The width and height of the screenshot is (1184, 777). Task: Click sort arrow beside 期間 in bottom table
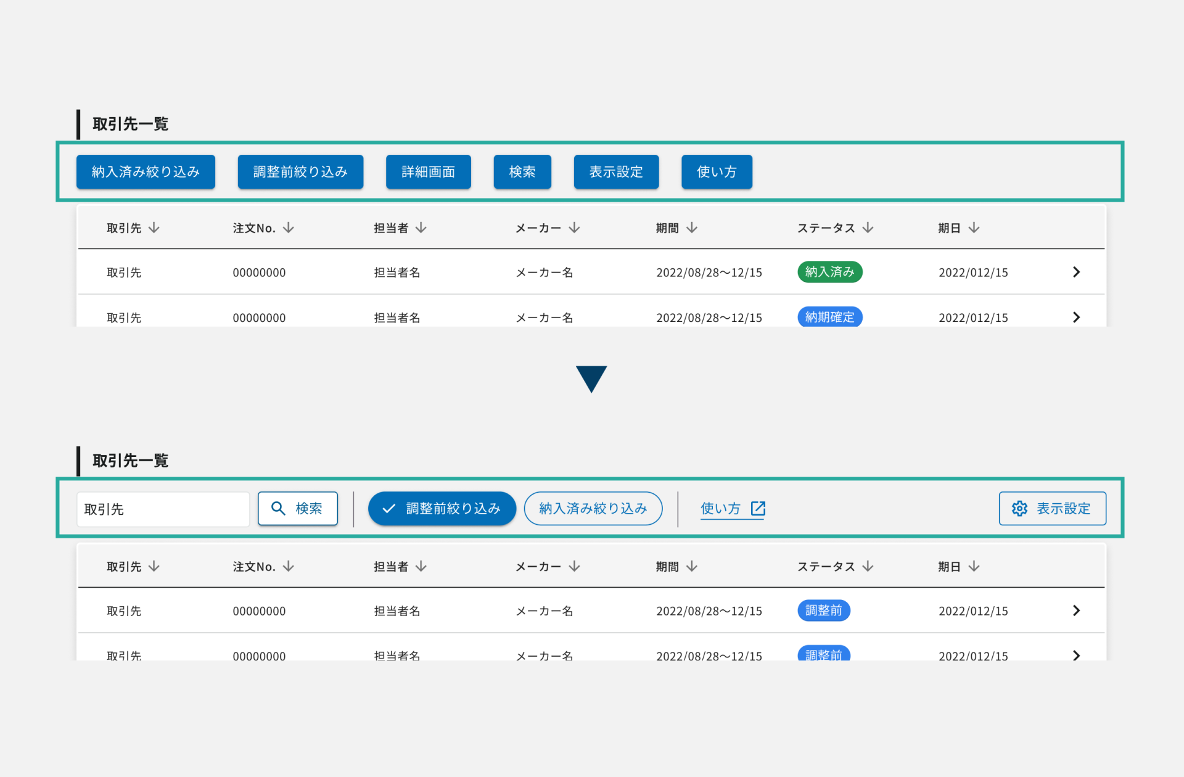coord(692,567)
